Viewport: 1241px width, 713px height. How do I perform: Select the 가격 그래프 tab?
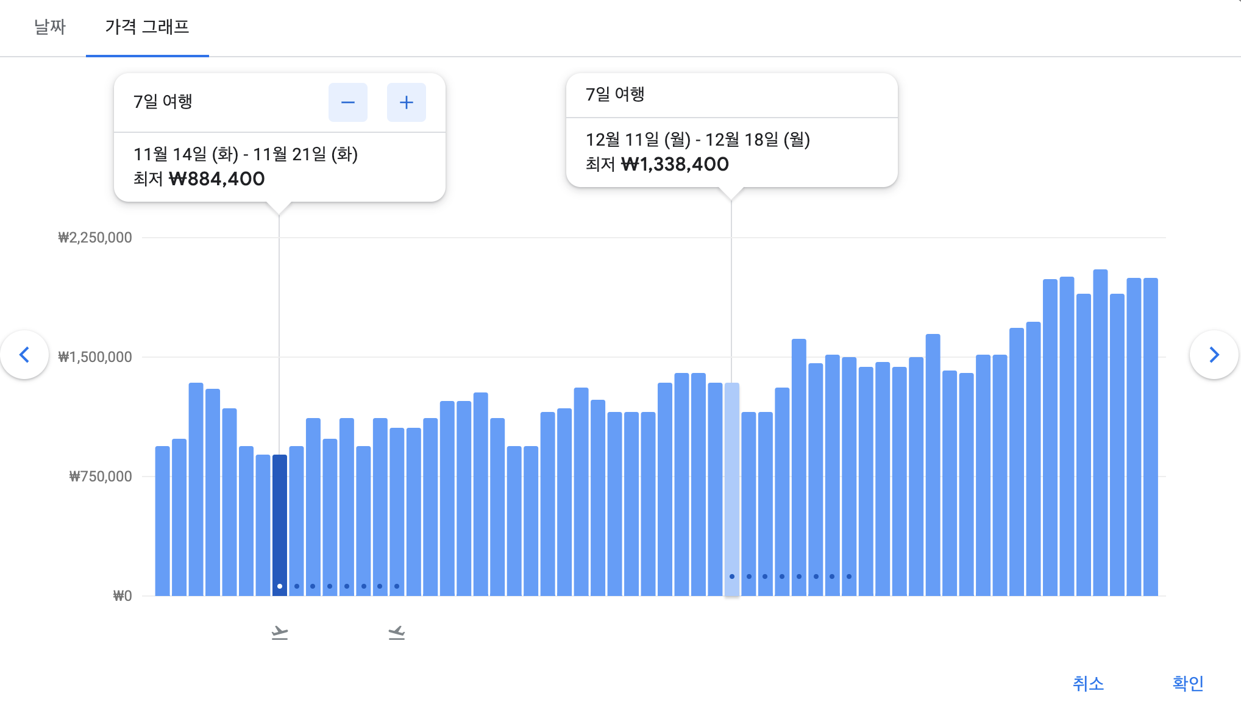[147, 27]
